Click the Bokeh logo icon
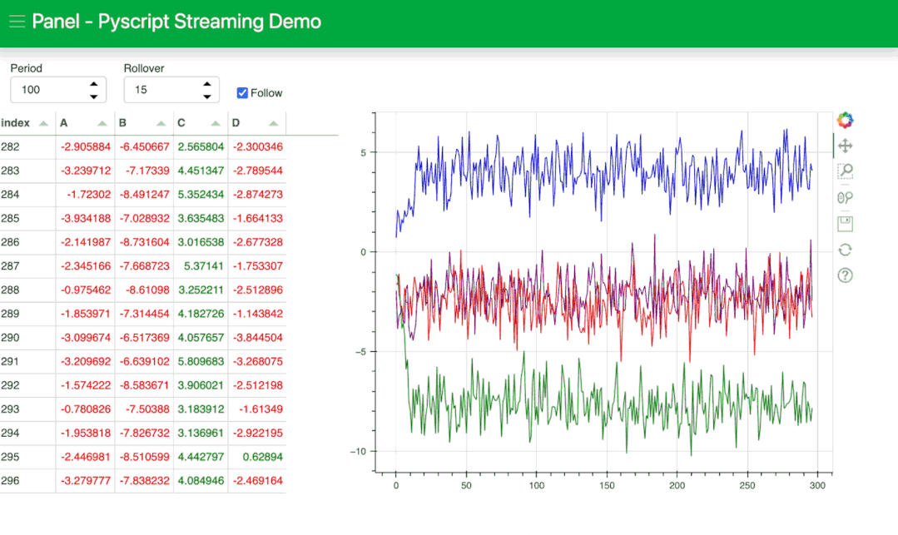 pyautogui.click(x=845, y=120)
